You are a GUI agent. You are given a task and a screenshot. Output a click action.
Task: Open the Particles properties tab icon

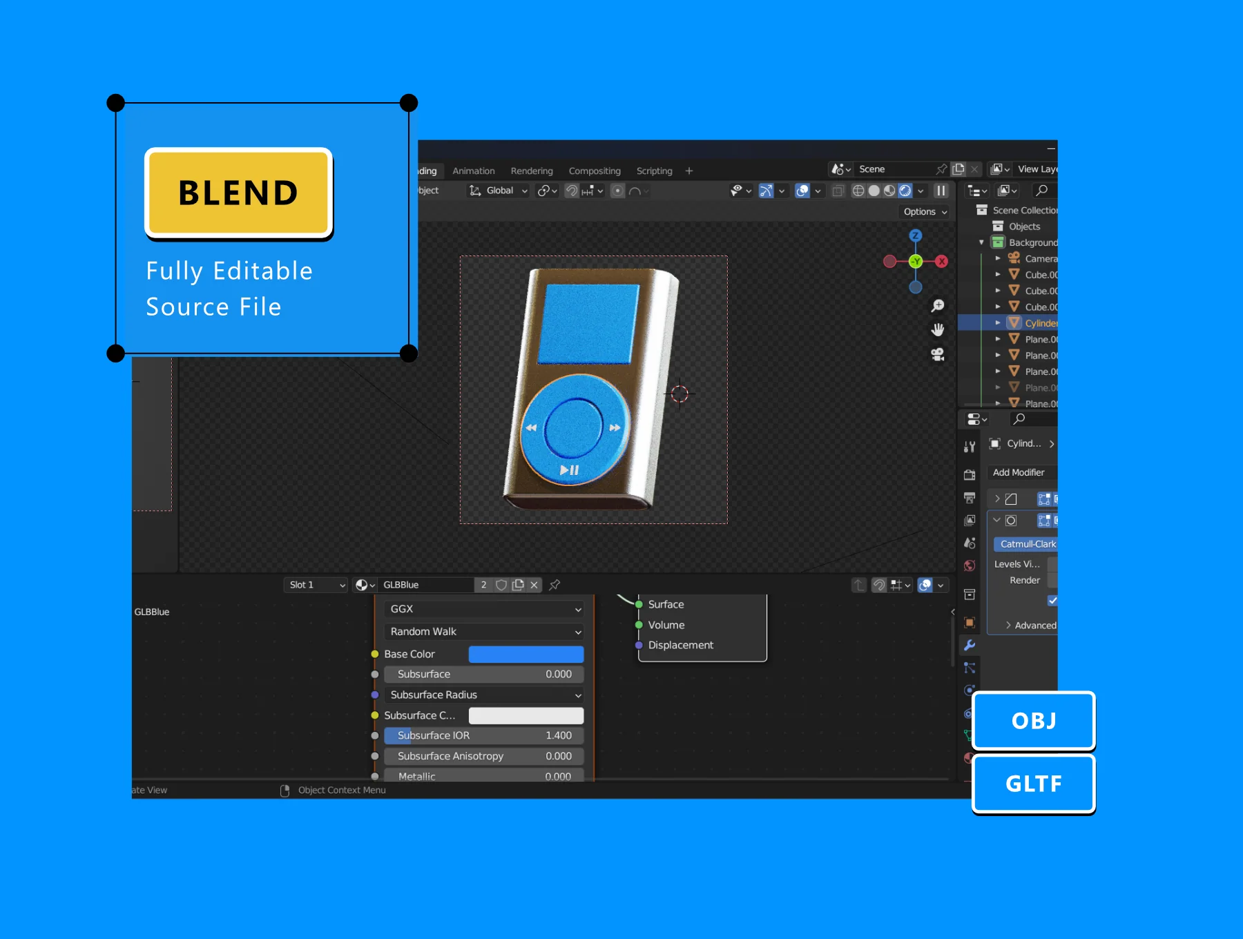[970, 668]
